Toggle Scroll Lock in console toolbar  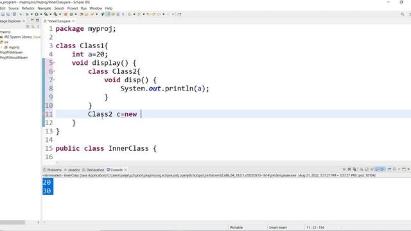tap(366, 169)
